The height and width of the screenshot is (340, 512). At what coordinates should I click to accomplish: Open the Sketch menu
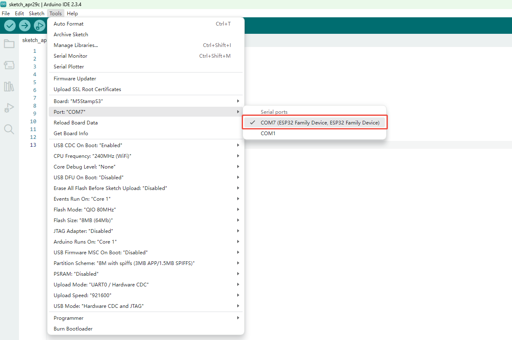37,14
